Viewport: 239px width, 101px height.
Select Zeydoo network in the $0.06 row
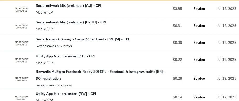pos(199,43)
